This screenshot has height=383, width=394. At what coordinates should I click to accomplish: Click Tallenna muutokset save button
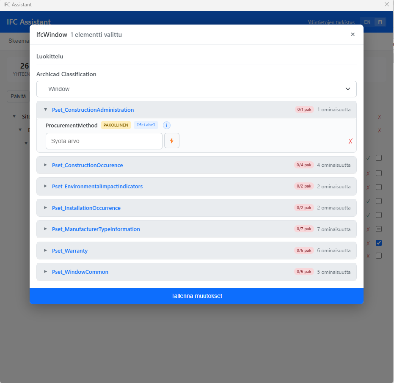[x=196, y=296]
